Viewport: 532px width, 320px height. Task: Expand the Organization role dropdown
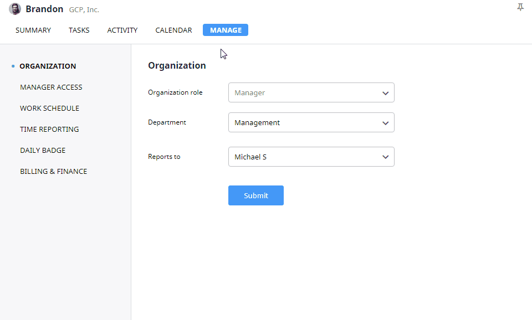click(311, 93)
